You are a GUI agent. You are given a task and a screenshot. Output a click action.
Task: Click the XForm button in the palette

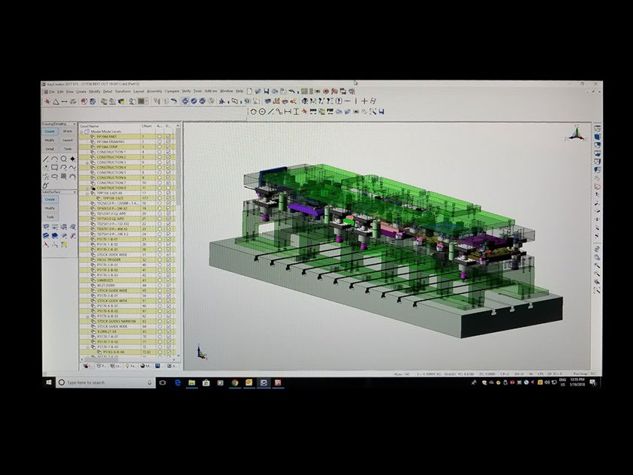(x=68, y=132)
